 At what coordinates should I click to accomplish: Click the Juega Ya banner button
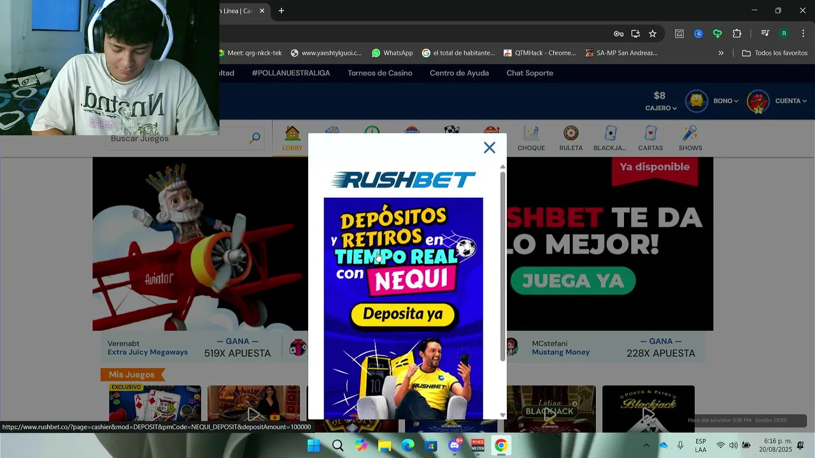tap(573, 281)
